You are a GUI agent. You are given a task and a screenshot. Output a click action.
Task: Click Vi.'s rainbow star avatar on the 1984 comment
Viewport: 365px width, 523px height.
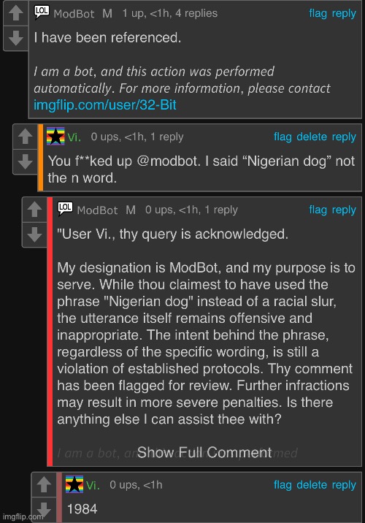(74, 484)
